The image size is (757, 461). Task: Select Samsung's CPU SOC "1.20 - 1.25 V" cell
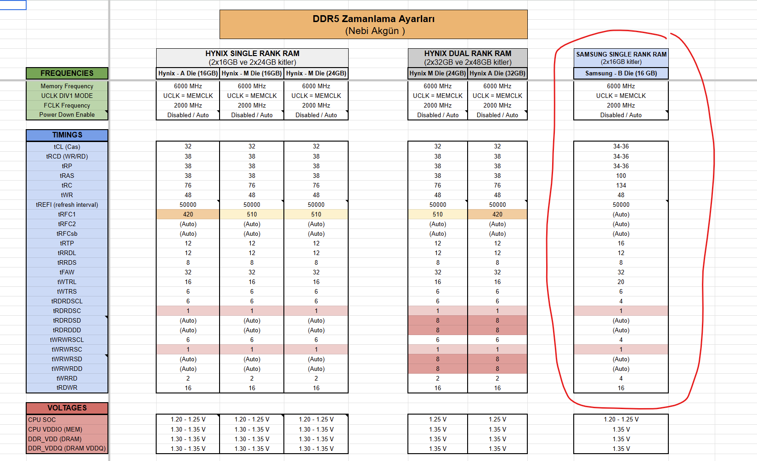[621, 419]
